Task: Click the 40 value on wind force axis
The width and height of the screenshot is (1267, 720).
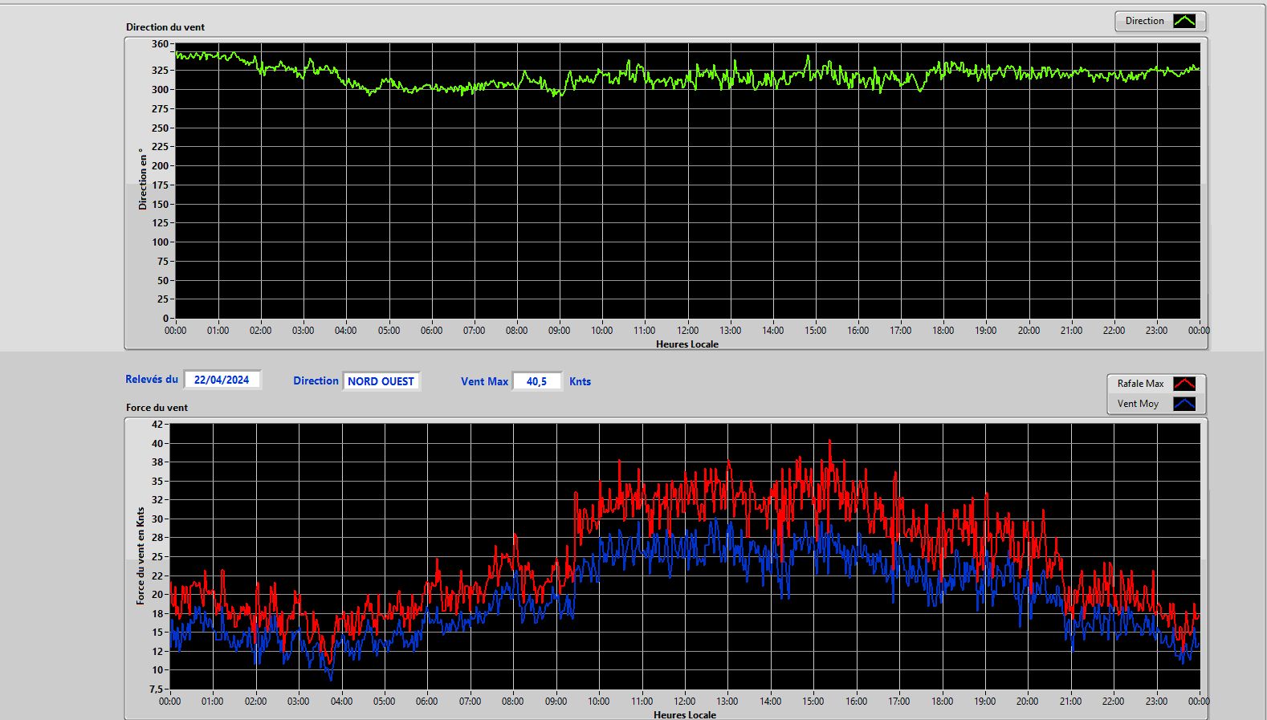Action: tap(157, 444)
